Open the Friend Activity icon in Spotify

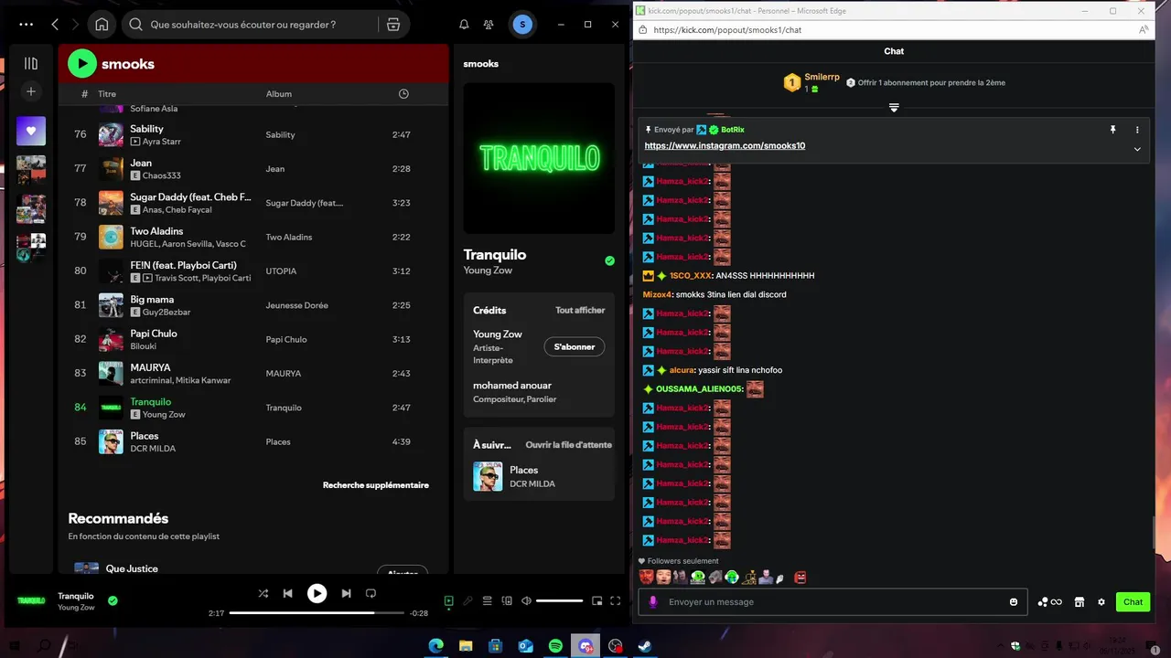click(489, 25)
